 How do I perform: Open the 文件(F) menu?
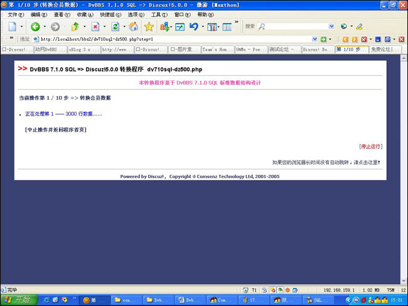click(x=16, y=15)
